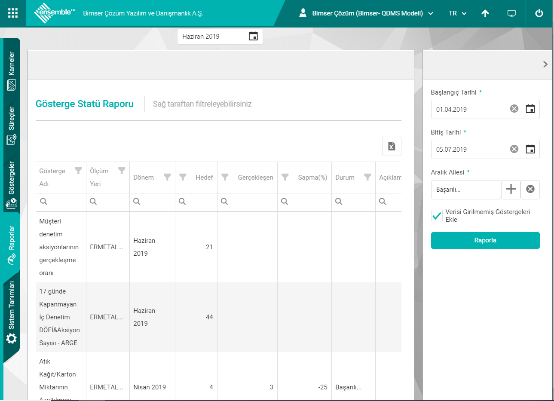Remove the Aralık Ailesi selection

pyautogui.click(x=530, y=189)
